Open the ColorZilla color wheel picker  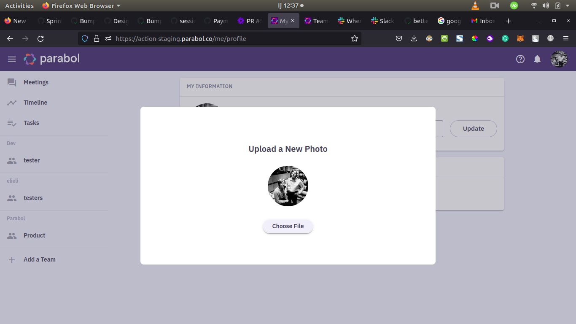tap(474, 38)
